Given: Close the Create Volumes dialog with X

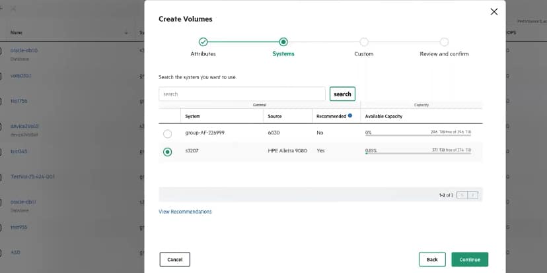Looking at the screenshot, I should click(x=494, y=12).
